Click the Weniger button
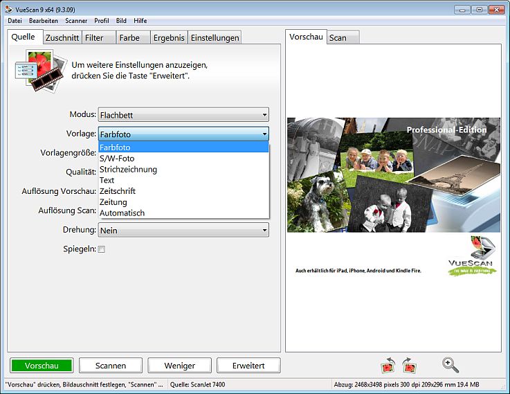 tap(179, 366)
